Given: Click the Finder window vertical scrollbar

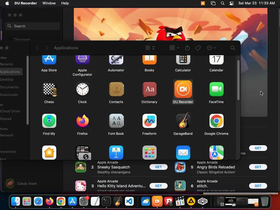Looking at the screenshot, I should tap(238, 80).
